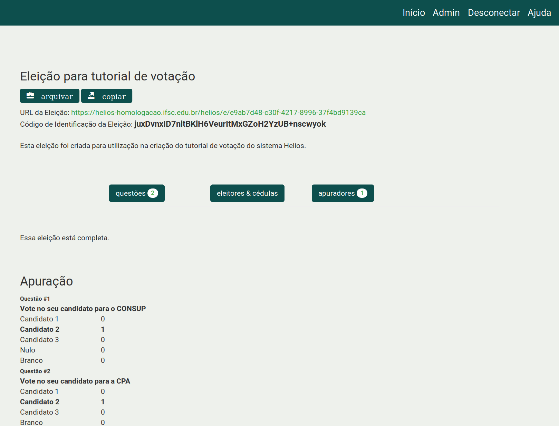Click the number 2 badge on questões
The width and height of the screenshot is (559, 426).
pos(153,193)
